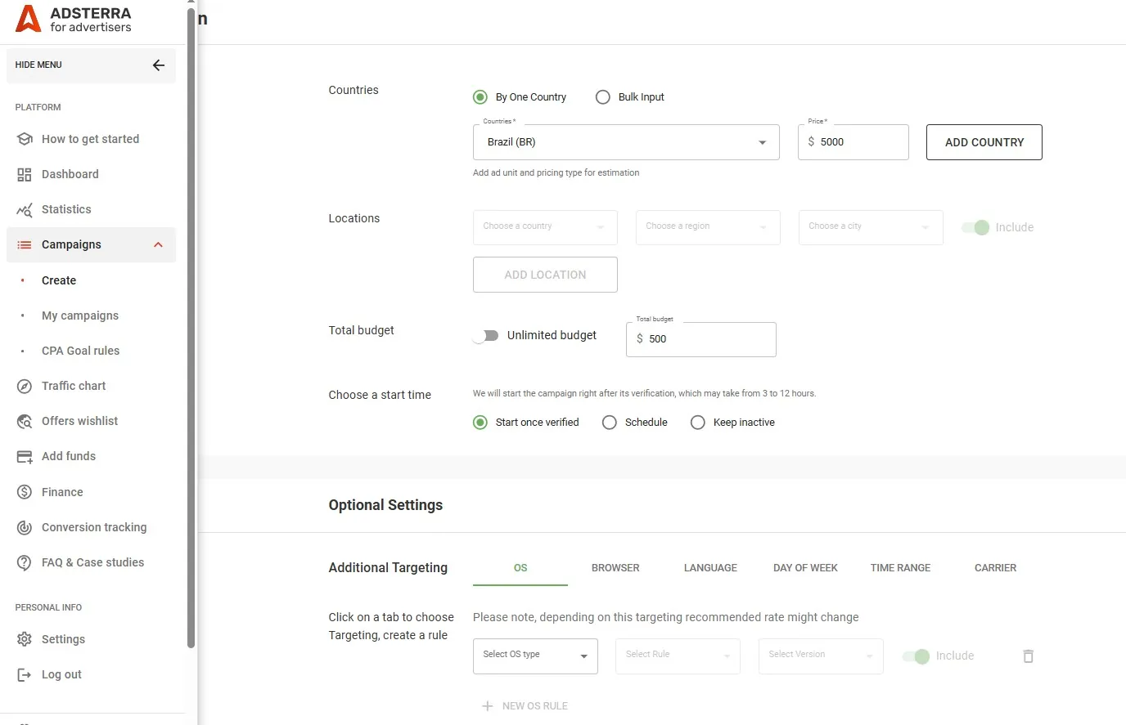The width and height of the screenshot is (1126, 725).
Task: Click the Settings gear icon
Action: [x=25, y=639]
